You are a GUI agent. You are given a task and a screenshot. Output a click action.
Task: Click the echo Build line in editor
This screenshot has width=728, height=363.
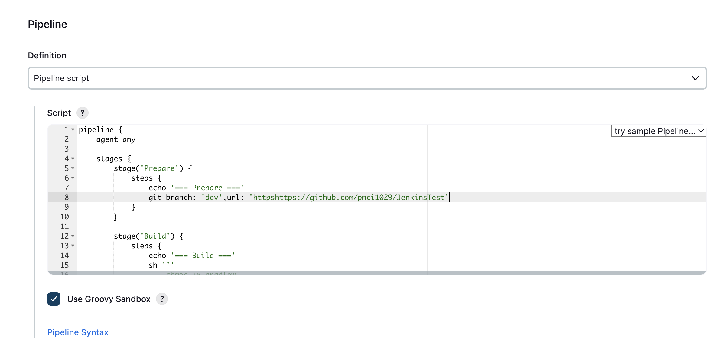click(x=192, y=256)
